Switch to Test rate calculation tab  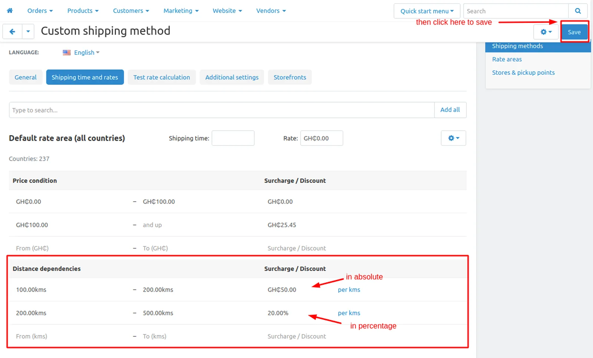pos(162,77)
